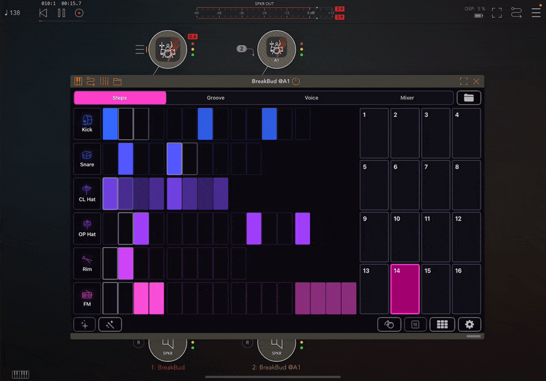Show the keyboard view in plugin window

pyautogui.click(x=78, y=81)
